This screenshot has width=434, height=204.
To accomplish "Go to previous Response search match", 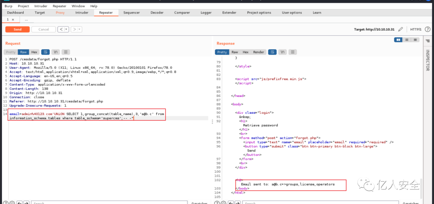I will tap(231, 203).
